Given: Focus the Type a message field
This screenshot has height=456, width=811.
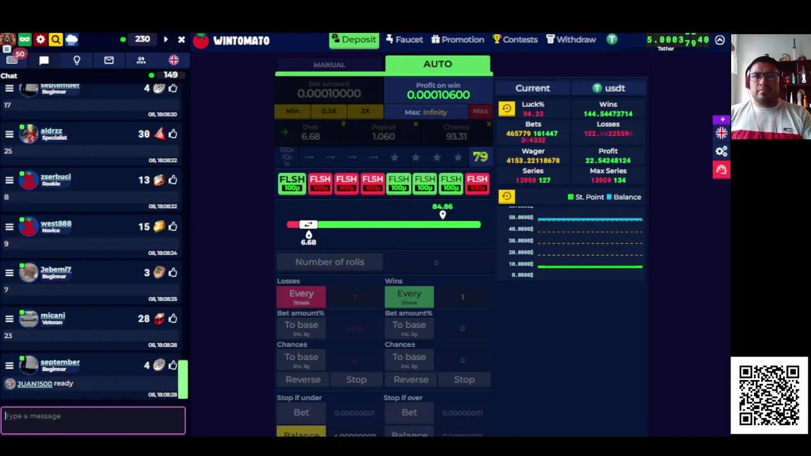Looking at the screenshot, I should click(x=93, y=420).
